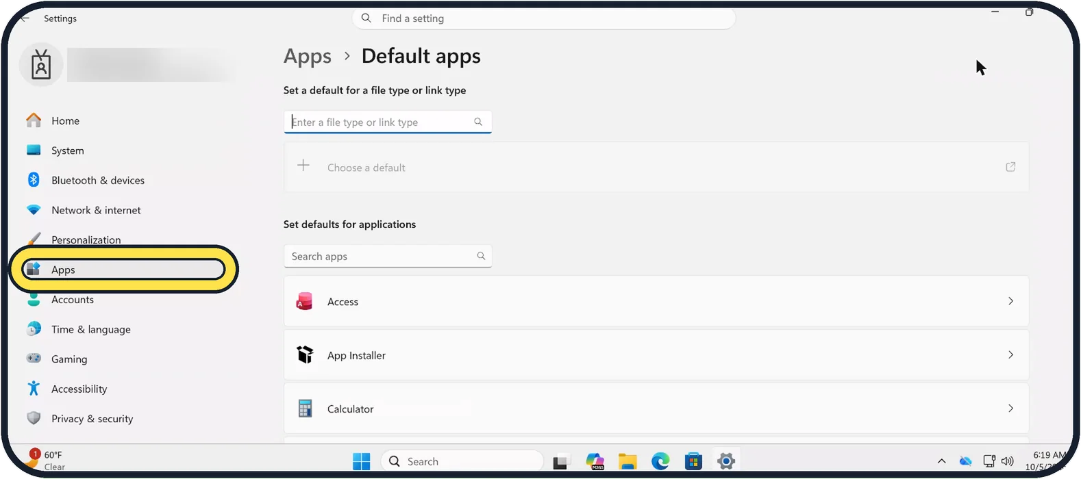Click the volume speaker tray icon

1007,461
